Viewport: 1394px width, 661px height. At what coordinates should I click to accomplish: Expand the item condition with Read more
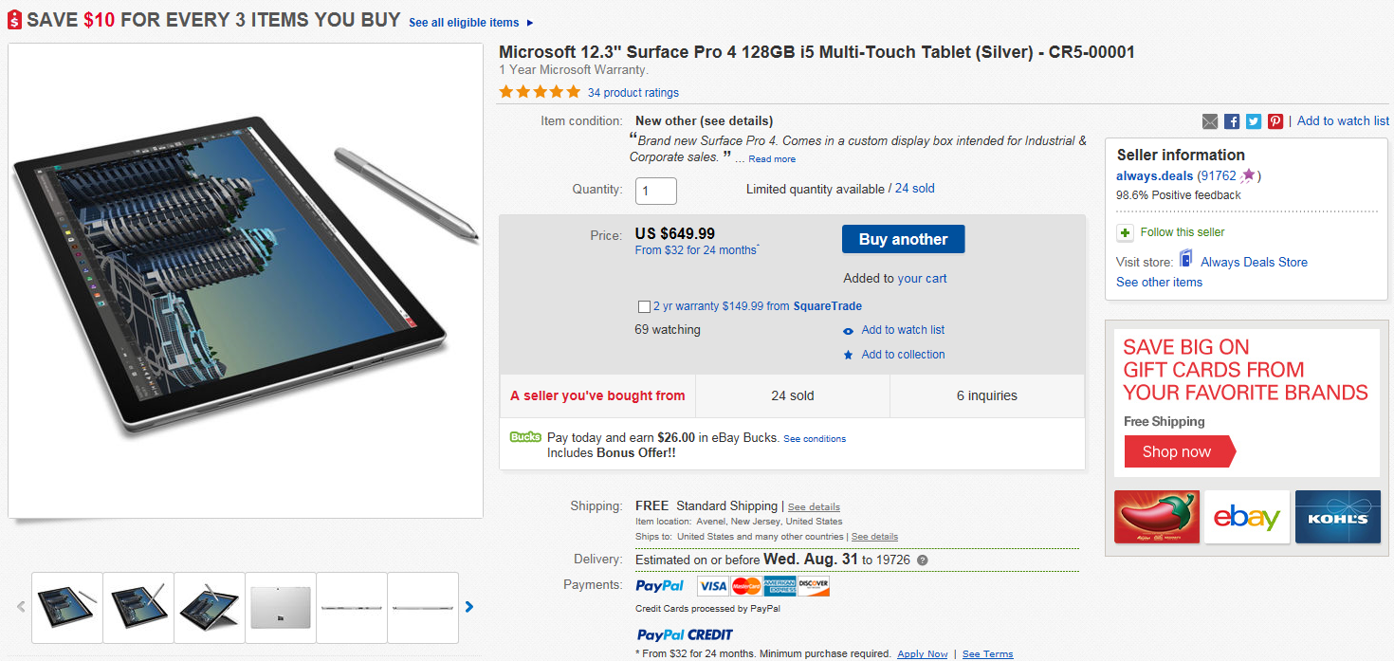coord(772,159)
